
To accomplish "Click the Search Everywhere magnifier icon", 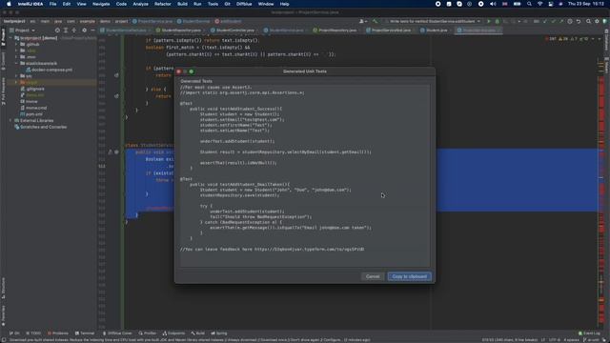I will (x=588, y=21).
